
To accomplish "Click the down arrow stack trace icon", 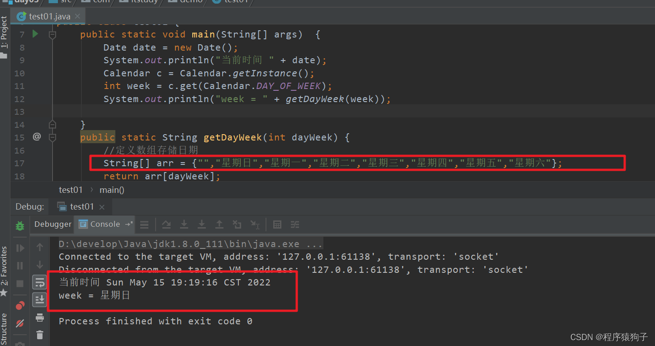I will tap(40, 265).
